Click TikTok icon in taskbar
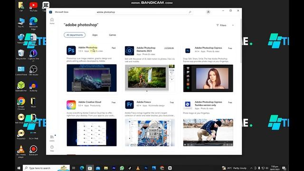 [x=130, y=168]
